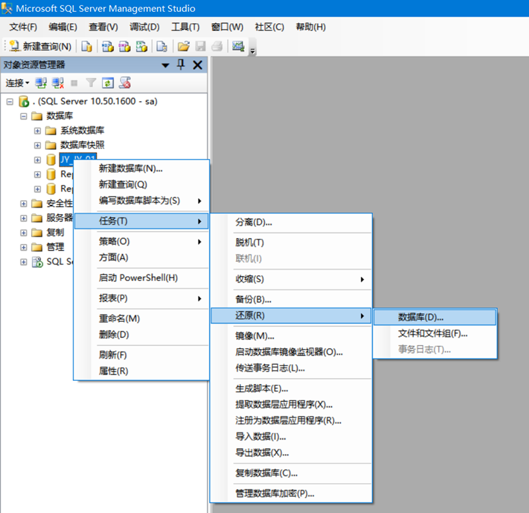The width and height of the screenshot is (529, 513).
Task: Click the Open File folder icon
Action: pyautogui.click(x=183, y=46)
